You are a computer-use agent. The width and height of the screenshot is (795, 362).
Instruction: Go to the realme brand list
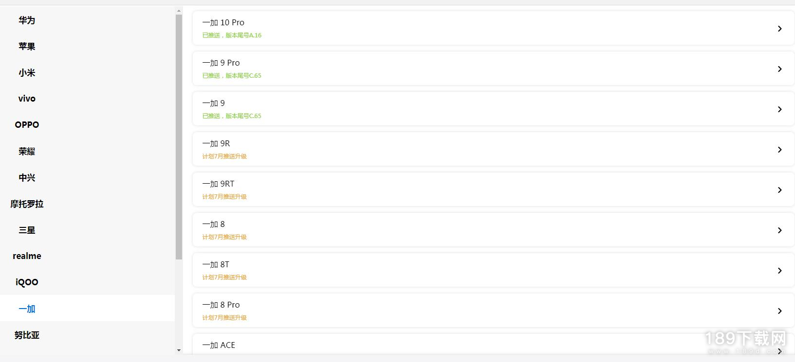pyautogui.click(x=27, y=256)
